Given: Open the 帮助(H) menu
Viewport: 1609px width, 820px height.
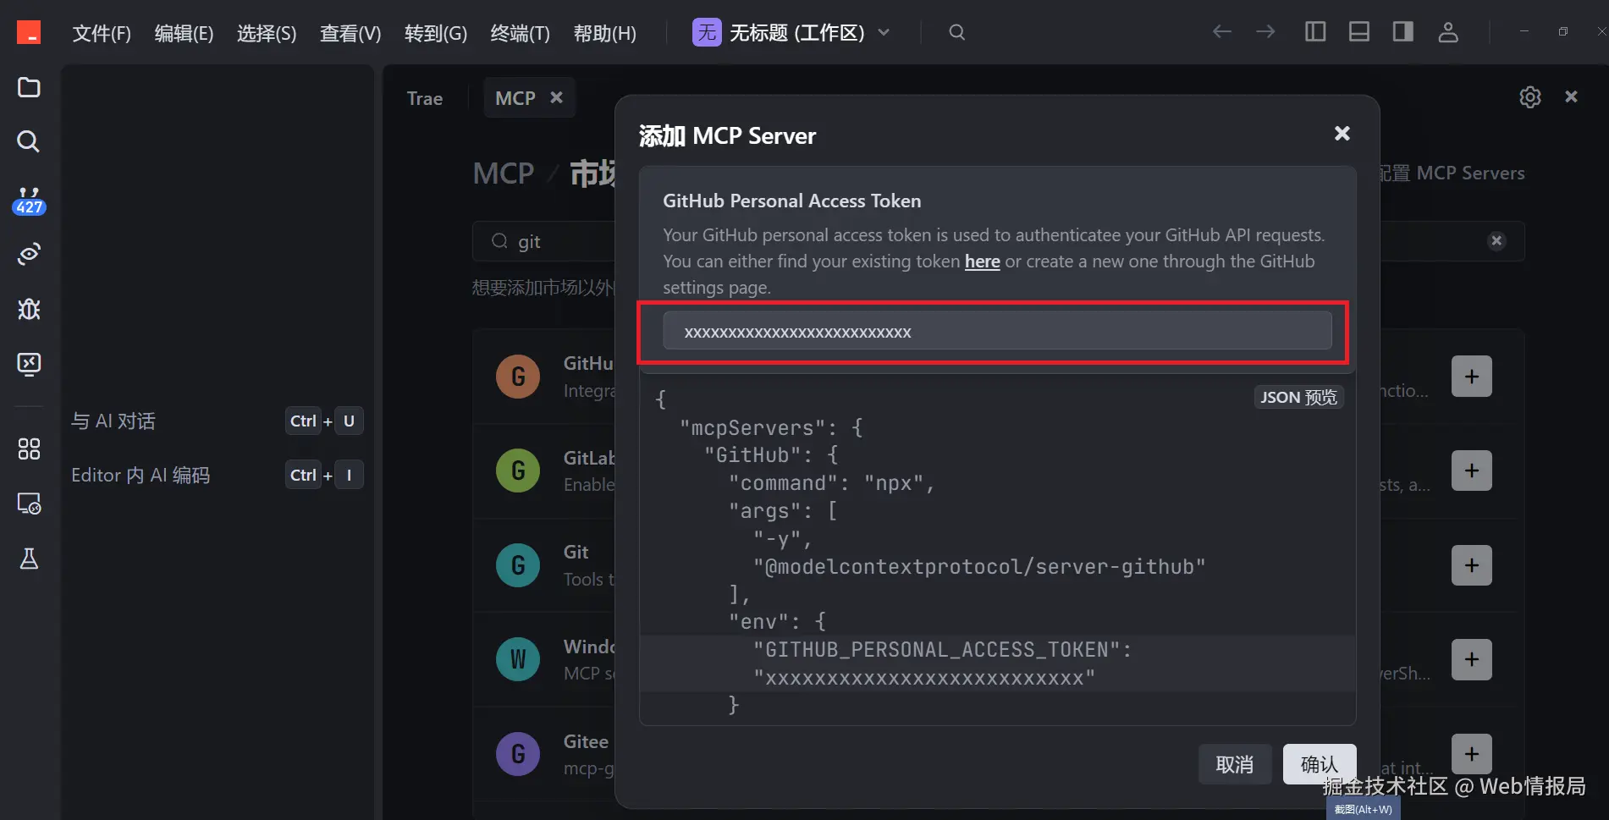Looking at the screenshot, I should [604, 33].
